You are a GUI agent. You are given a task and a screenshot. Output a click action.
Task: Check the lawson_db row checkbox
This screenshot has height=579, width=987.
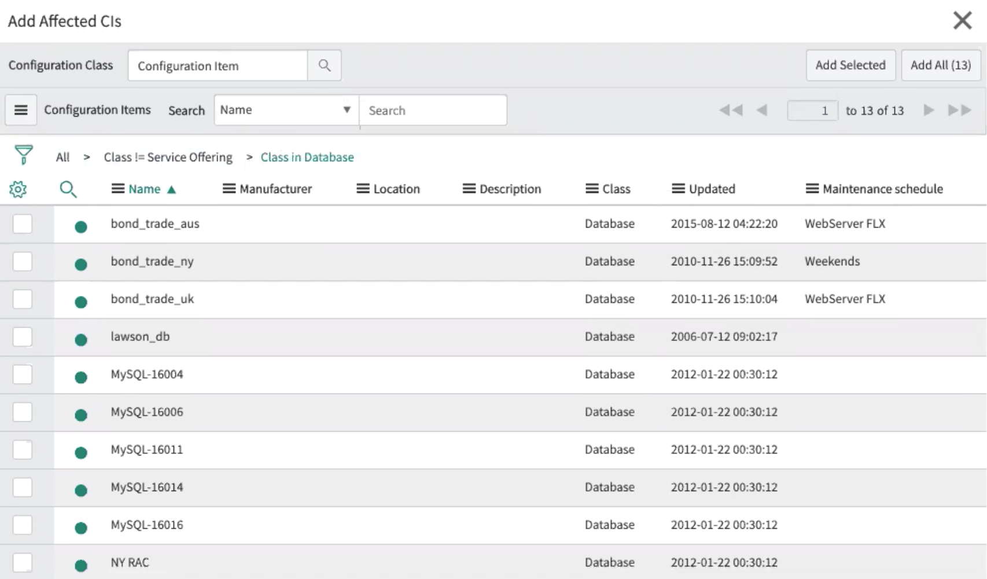pos(23,336)
